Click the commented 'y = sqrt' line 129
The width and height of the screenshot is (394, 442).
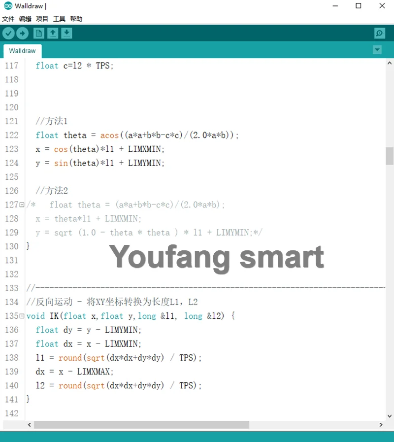pyautogui.click(x=149, y=233)
